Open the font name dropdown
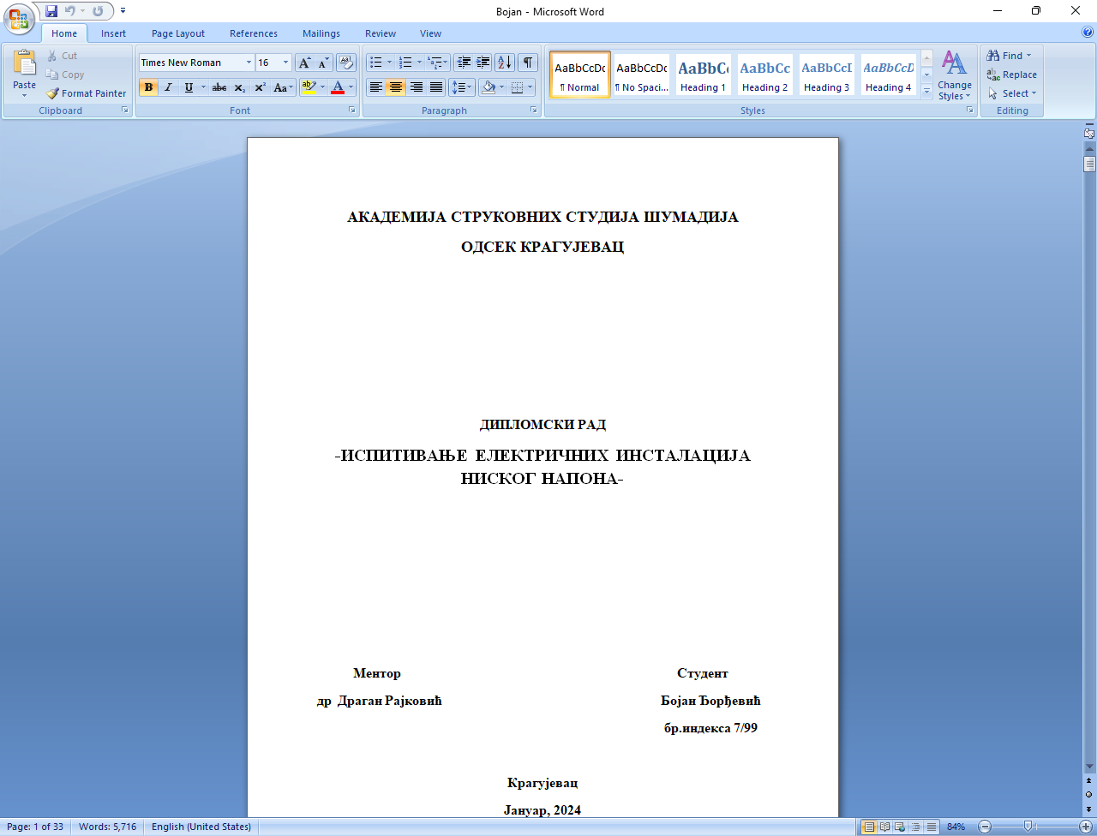The height and width of the screenshot is (836, 1097). click(x=249, y=63)
